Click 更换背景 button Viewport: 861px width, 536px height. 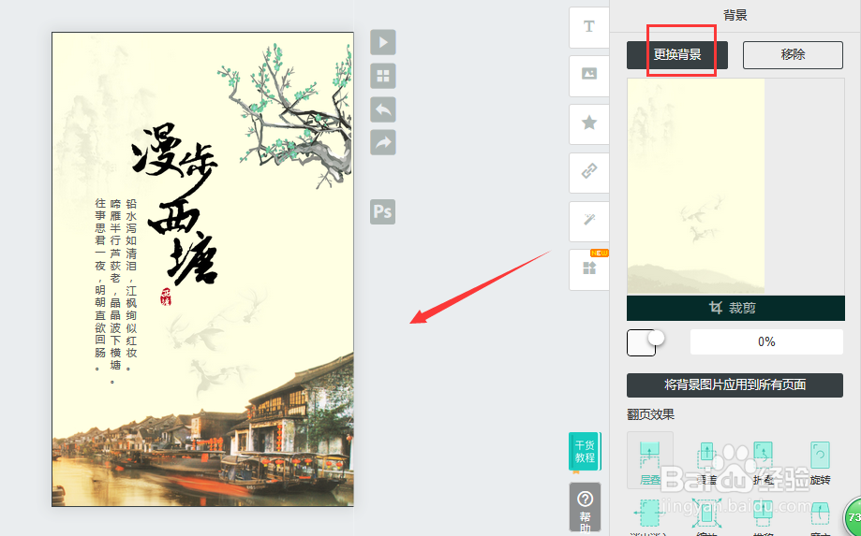677,55
